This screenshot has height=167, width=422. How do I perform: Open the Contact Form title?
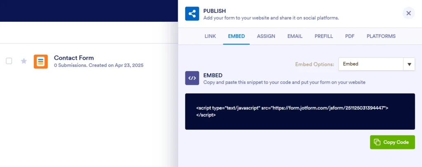pos(74,58)
